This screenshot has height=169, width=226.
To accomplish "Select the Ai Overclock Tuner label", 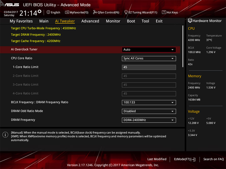I will (24, 49).
